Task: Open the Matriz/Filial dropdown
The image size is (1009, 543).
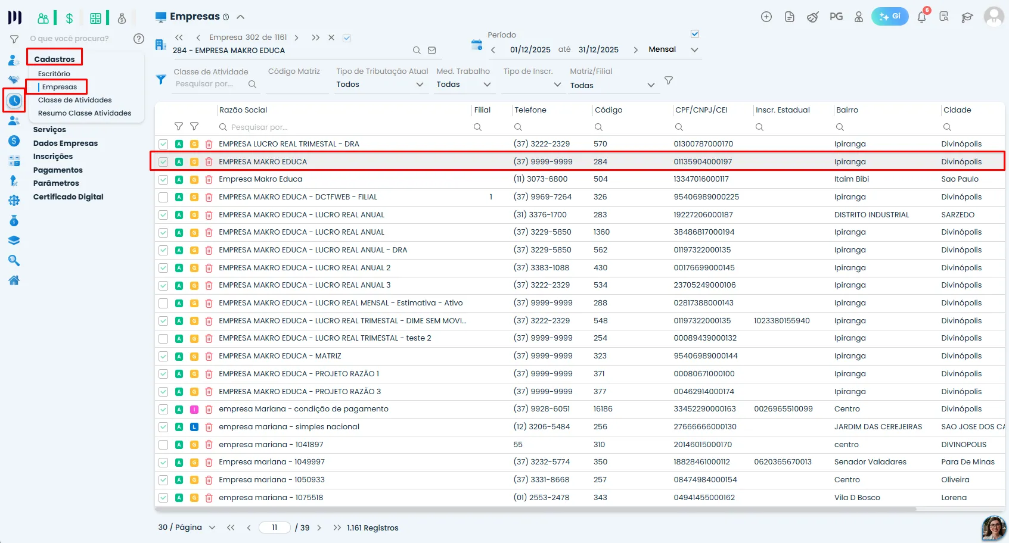Action: point(613,85)
